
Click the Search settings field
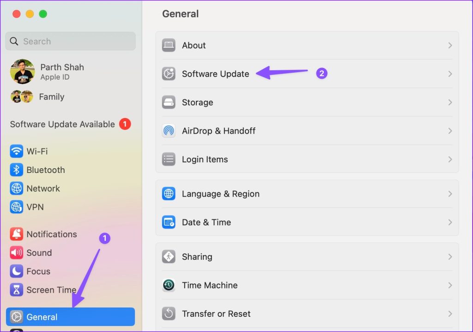70,41
